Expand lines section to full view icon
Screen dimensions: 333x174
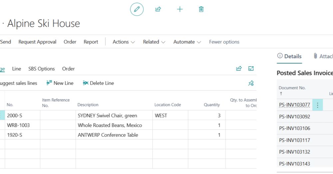coord(251,68)
